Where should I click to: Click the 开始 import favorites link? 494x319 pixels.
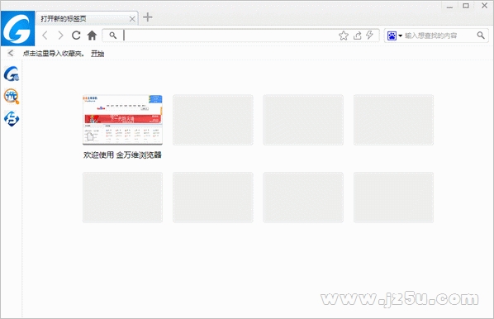(x=97, y=54)
